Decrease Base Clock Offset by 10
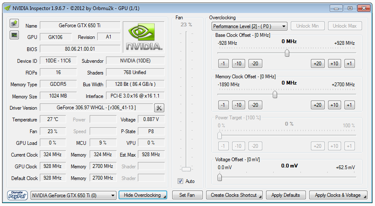 point(238,64)
